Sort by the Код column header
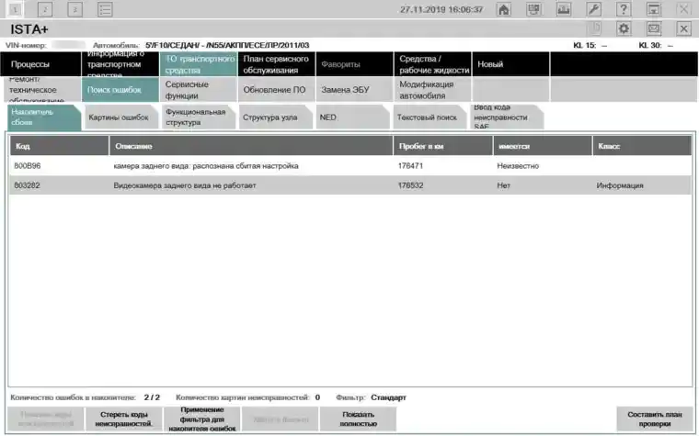The width and height of the screenshot is (699, 436). pos(59,146)
